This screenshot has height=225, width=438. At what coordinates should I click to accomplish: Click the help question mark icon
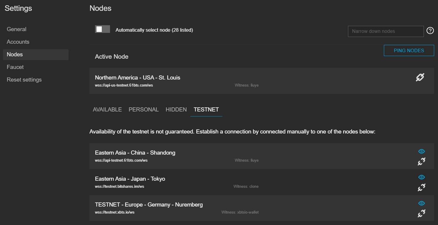click(x=430, y=31)
